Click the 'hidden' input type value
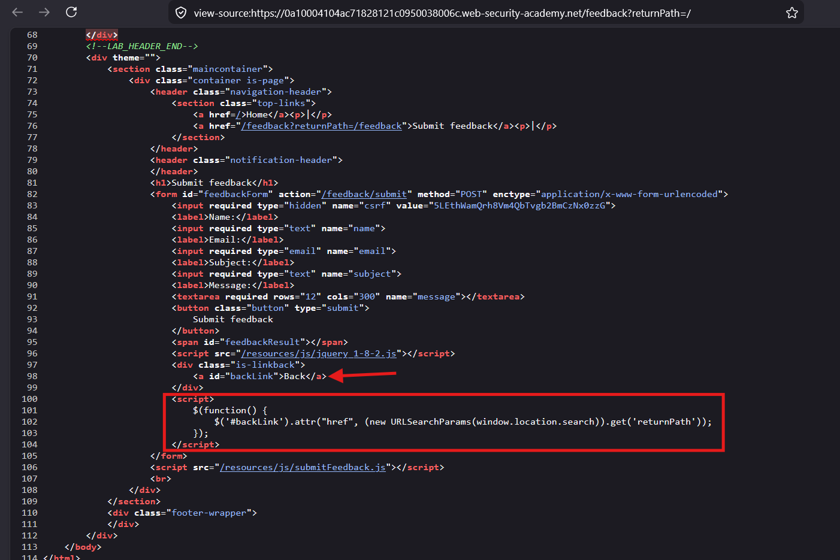The height and width of the screenshot is (560, 840). [305, 205]
